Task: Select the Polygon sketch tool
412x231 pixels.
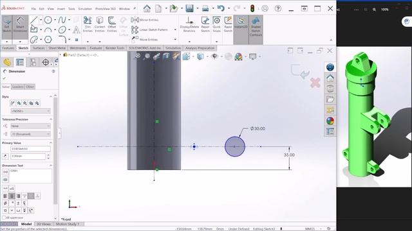Action: (48, 40)
